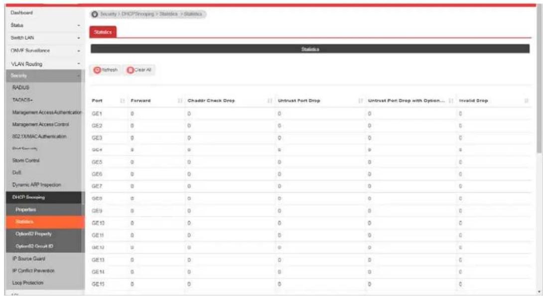
Task: Open IP Conflict Prevention
Action: tap(33, 271)
